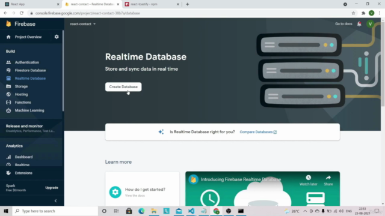Collapse the Analytics group header

coord(14,146)
